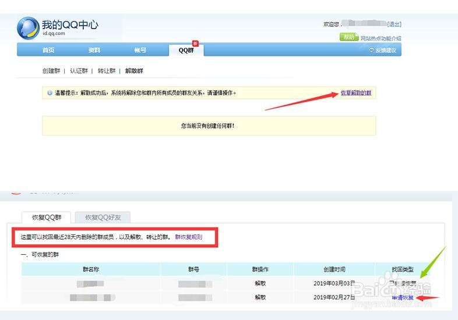
Task: Click the 找回类型 column header
Action: coord(403,269)
